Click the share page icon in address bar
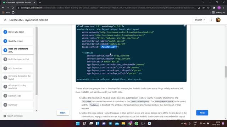 pyautogui.click(x=204, y=8)
